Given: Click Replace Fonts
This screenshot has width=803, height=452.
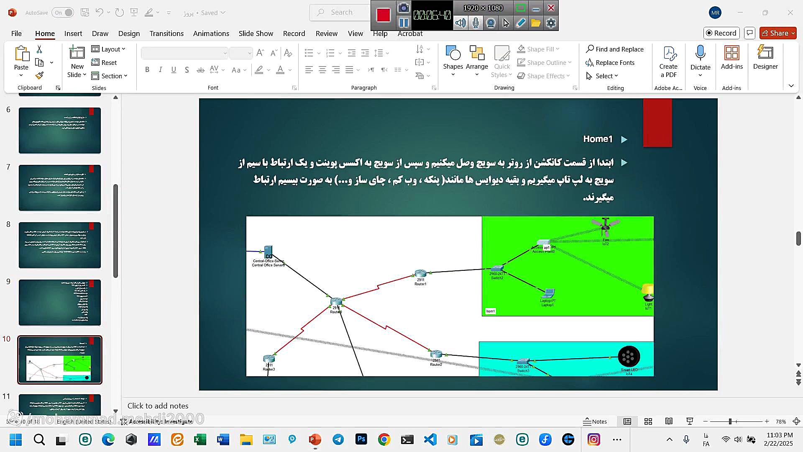Looking at the screenshot, I should point(610,62).
